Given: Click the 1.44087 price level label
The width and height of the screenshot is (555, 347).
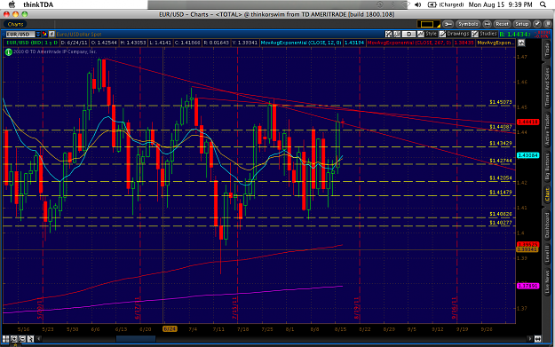Looking at the screenshot, I should point(501,126).
